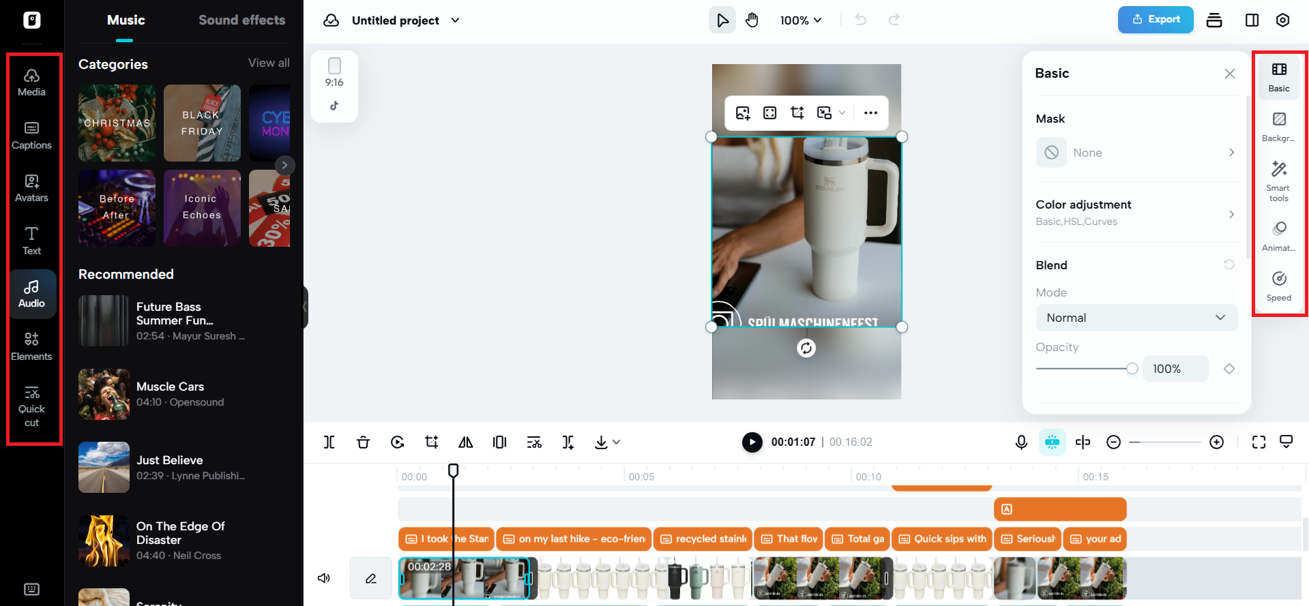Select the Elements sidebar icon

coord(31,346)
